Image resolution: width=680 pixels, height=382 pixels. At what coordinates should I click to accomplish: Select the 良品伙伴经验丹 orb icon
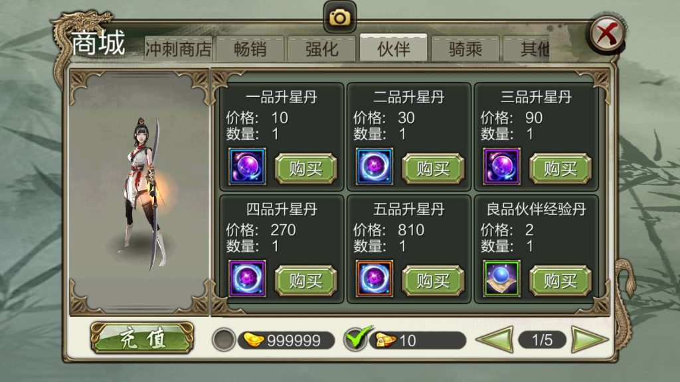(502, 279)
